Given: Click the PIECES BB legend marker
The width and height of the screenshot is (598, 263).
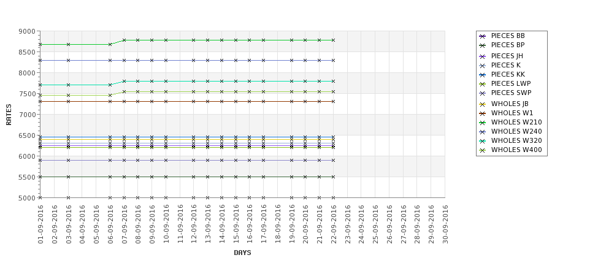Looking at the screenshot, I should (x=483, y=36).
